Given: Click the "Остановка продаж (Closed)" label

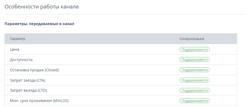Looking at the screenshot, I should coord(34,70).
